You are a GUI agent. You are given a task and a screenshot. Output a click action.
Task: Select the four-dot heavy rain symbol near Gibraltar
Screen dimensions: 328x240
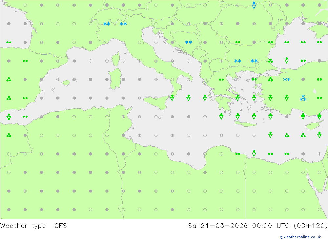pyautogui.click(x=9, y=117)
